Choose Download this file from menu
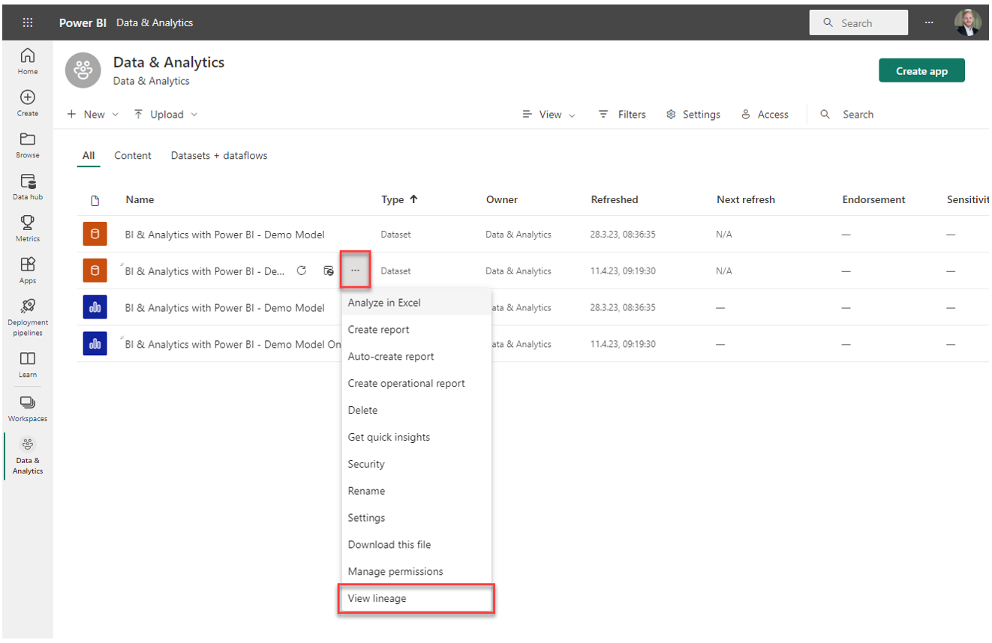Screen dimensions: 992x643 [x=416, y=545]
